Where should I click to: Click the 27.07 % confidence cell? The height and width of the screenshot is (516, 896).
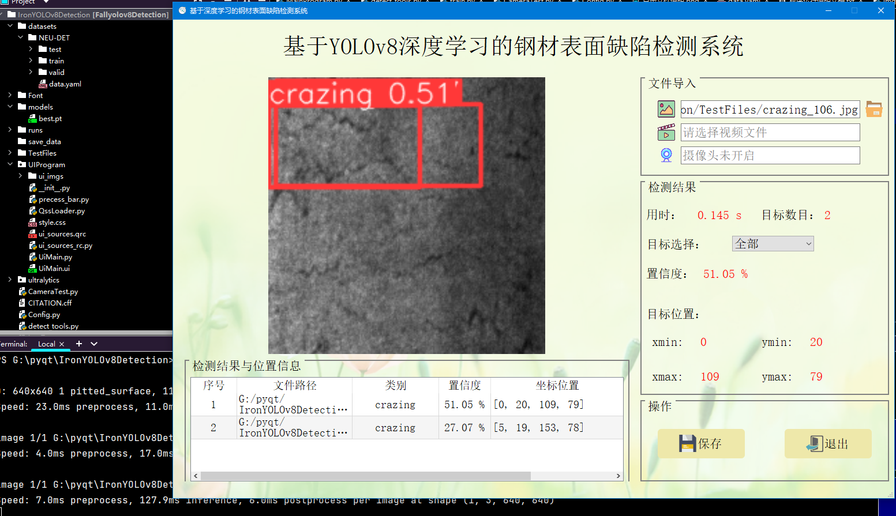point(464,428)
